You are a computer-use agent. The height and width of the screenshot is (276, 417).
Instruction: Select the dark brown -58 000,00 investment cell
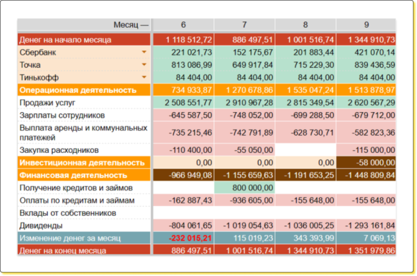(366, 163)
